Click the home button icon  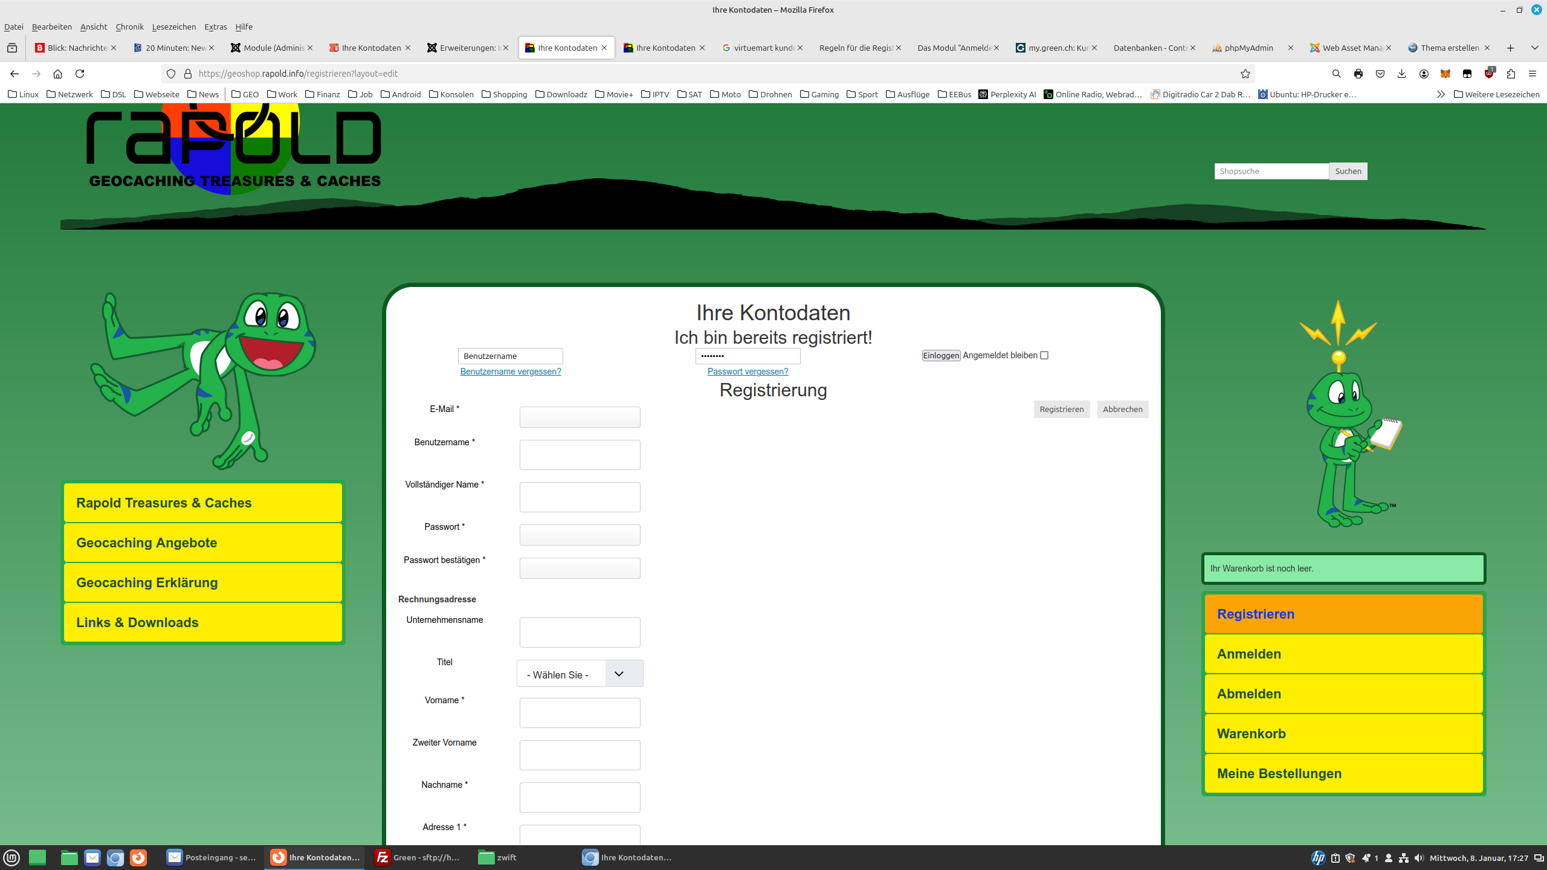(x=57, y=74)
